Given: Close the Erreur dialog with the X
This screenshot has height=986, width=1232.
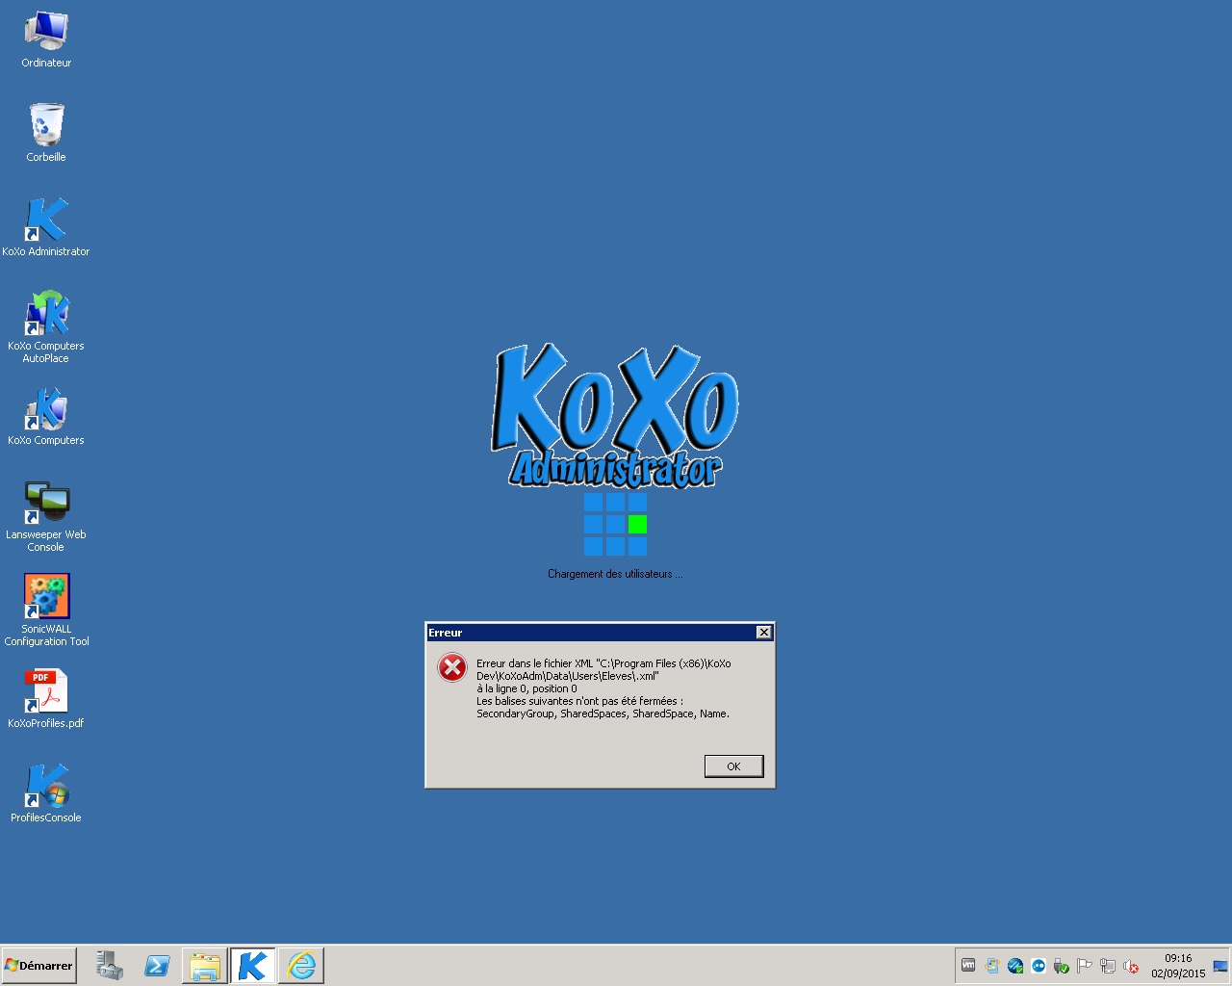Looking at the screenshot, I should [763, 633].
